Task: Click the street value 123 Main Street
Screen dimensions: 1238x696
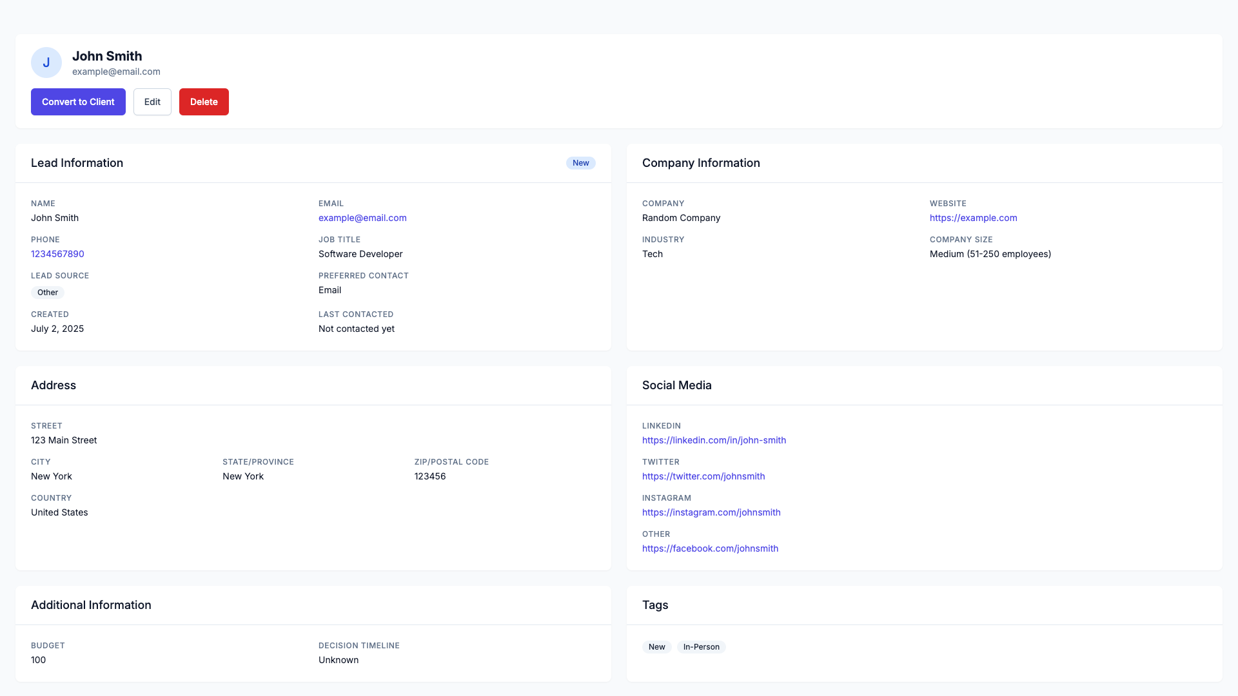Action: click(64, 440)
